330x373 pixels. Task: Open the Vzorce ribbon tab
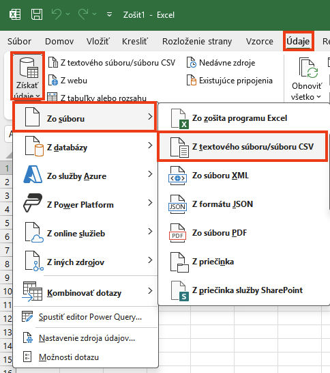coord(260,42)
